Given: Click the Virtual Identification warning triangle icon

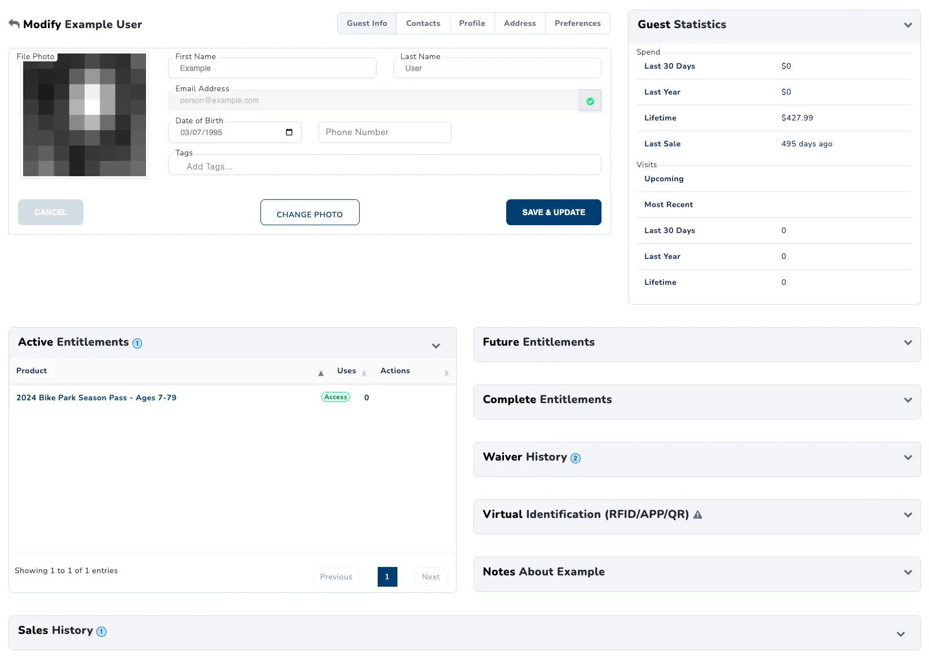Looking at the screenshot, I should (698, 515).
